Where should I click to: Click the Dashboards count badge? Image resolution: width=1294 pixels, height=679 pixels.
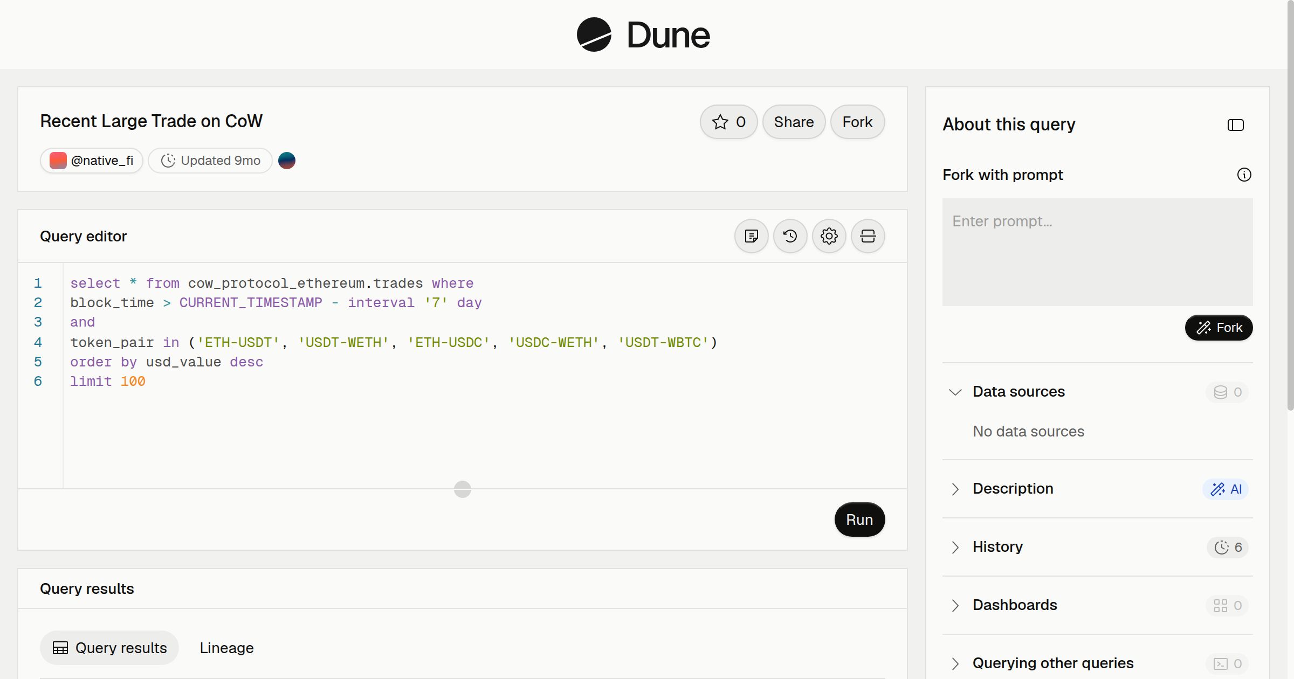point(1227,605)
